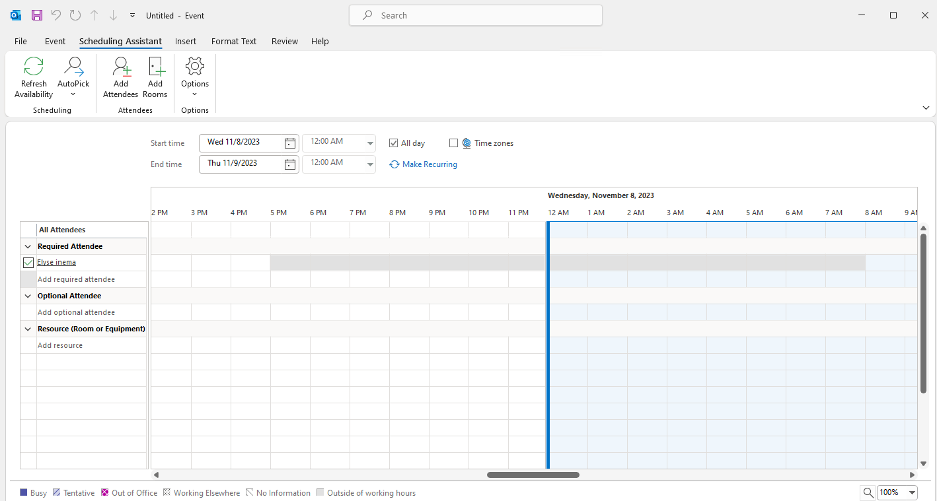Enable the Time zones checkbox

(x=453, y=143)
